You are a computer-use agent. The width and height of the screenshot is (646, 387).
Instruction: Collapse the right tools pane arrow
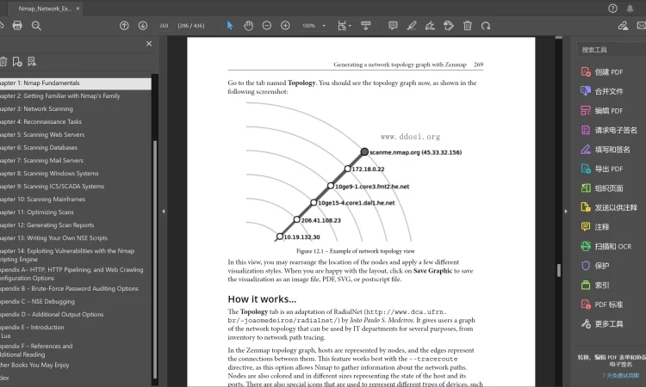tap(566, 212)
